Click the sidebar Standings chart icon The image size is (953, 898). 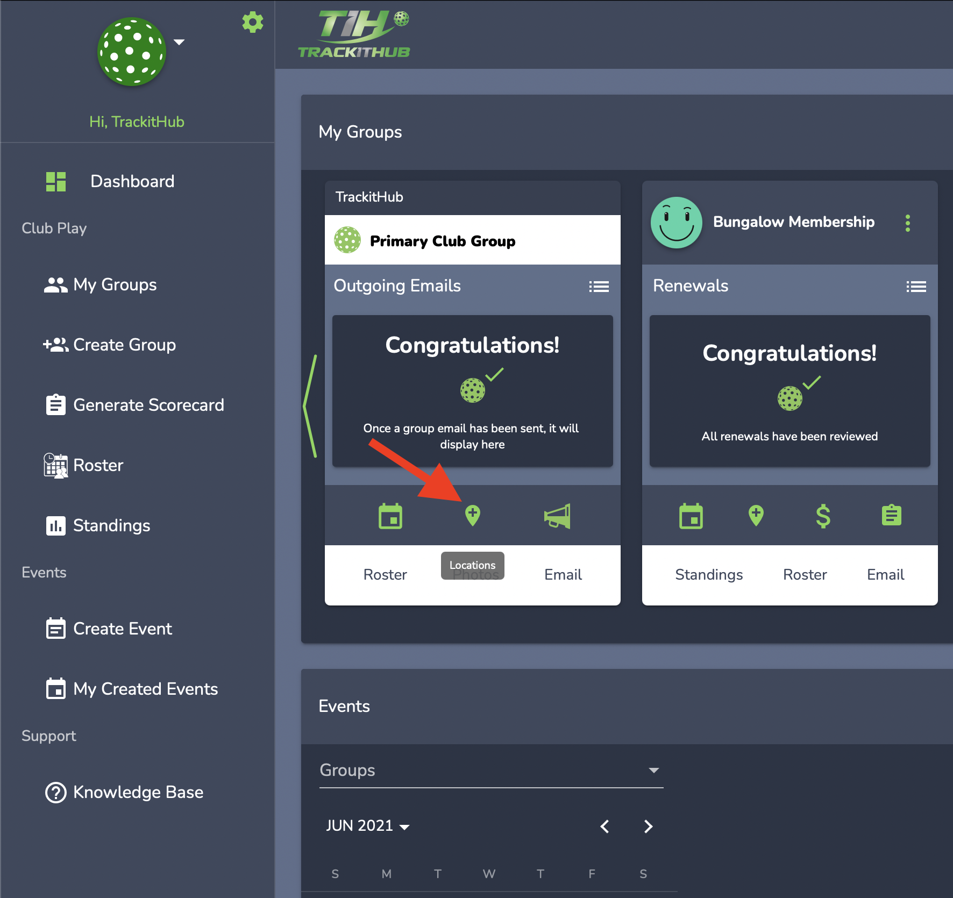coord(56,526)
